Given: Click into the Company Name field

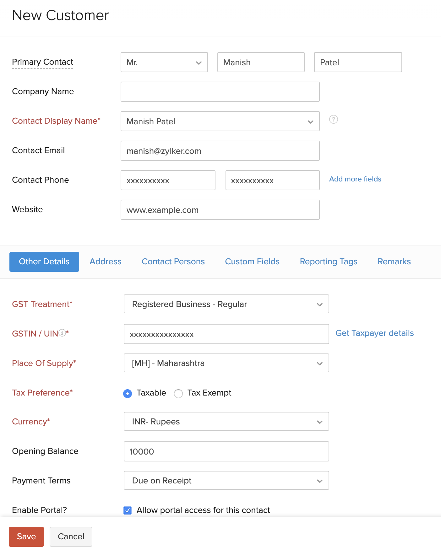Looking at the screenshot, I should point(220,92).
